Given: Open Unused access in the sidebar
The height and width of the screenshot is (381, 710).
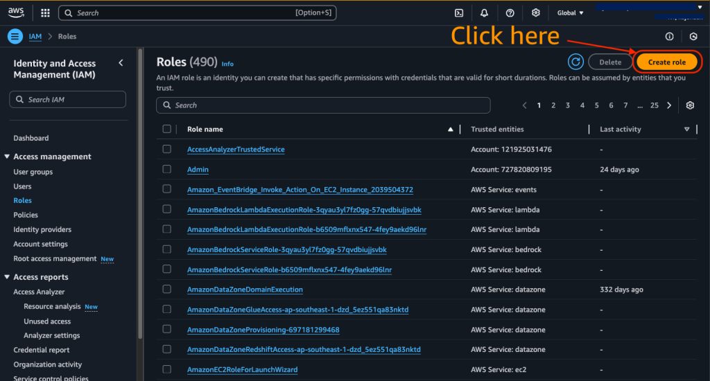Looking at the screenshot, I should tap(47, 321).
